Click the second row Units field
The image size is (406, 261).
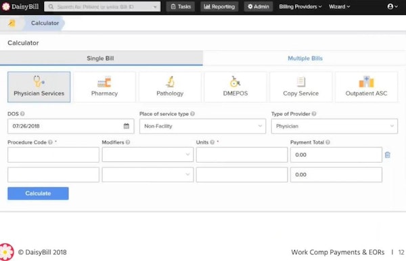(x=242, y=175)
